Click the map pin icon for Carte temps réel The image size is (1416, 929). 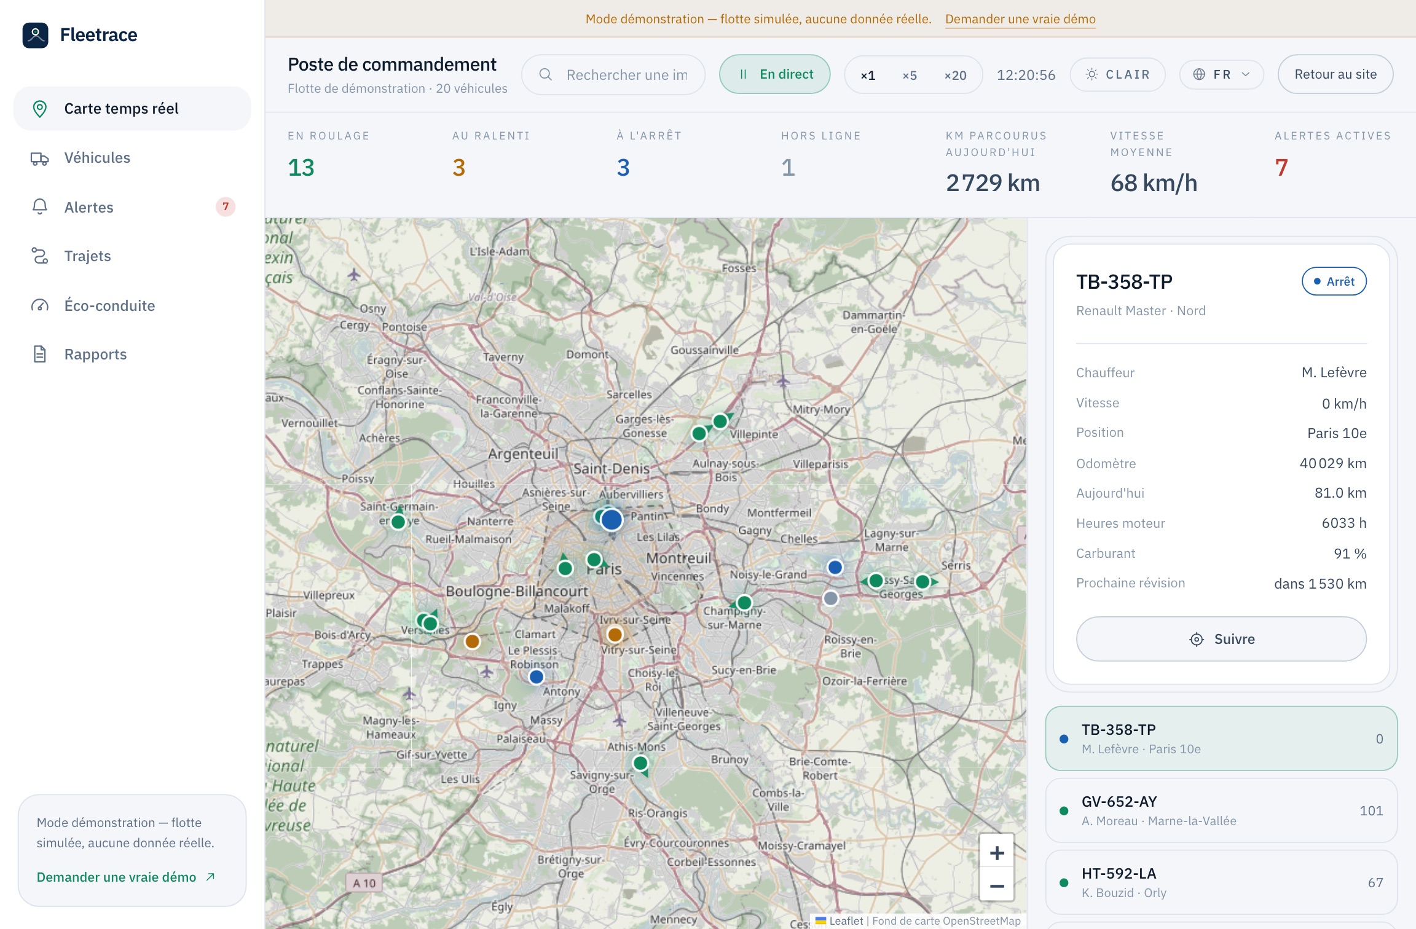(x=40, y=109)
